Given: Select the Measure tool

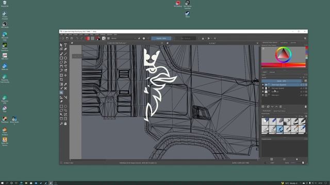Looking at the screenshot, I should tap(65, 97).
